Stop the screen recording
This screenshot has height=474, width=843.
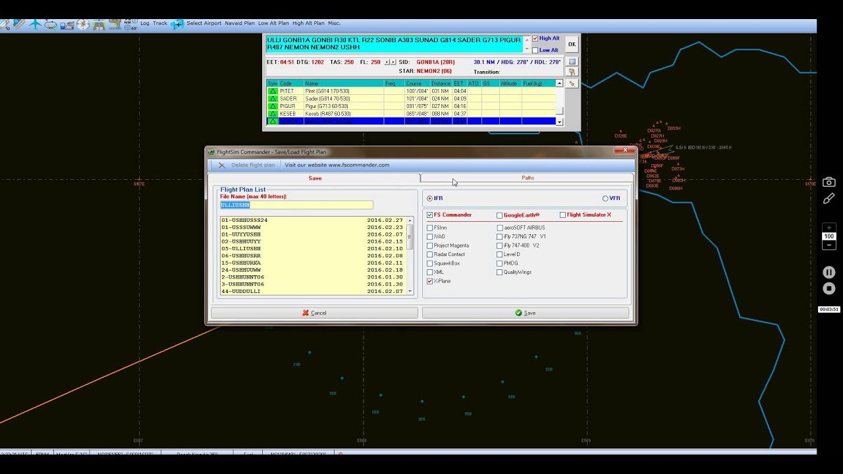pyautogui.click(x=829, y=288)
